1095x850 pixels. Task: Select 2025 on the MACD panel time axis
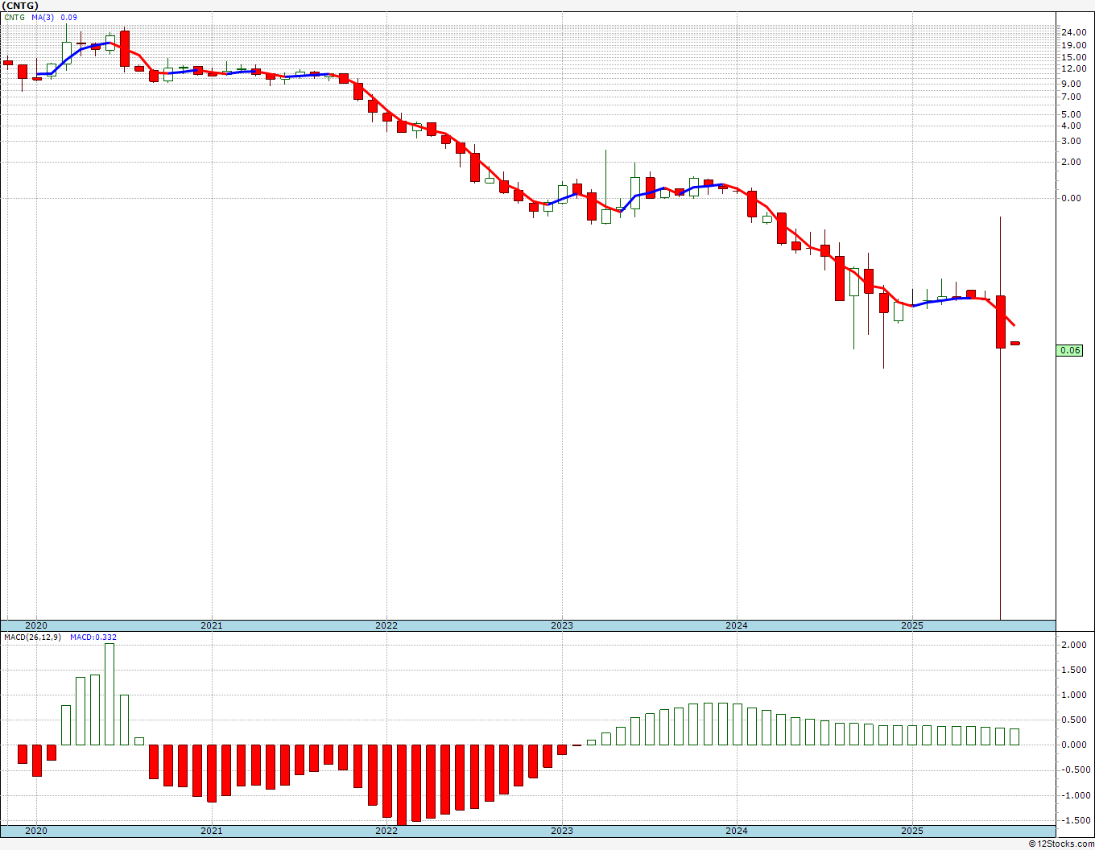coord(912,831)
